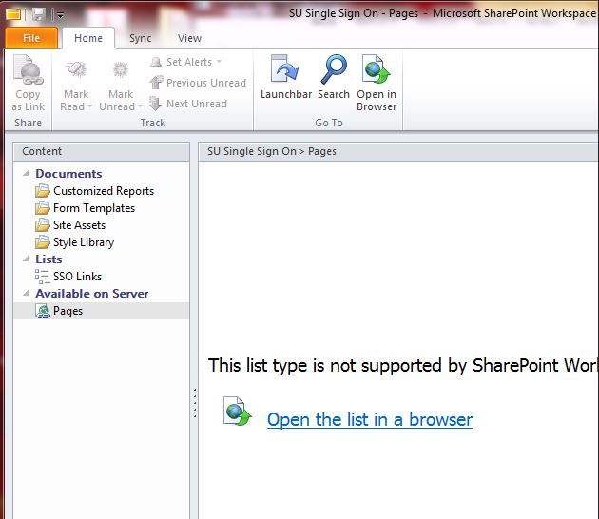Viewport: 599px width, 519px height.
Task: Click the Site Assets folder icon
Action: pyautogui.click(x=43, y=225)
